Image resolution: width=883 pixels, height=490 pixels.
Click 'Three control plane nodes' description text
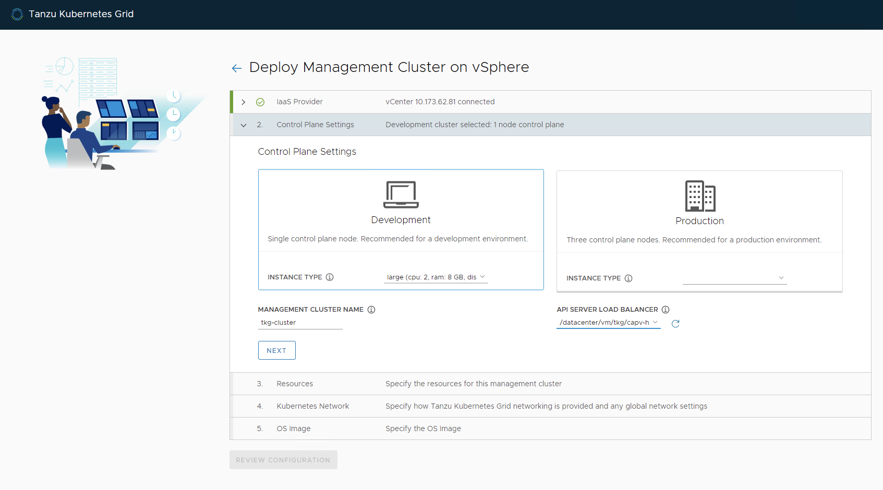click(x=694, y=240)
